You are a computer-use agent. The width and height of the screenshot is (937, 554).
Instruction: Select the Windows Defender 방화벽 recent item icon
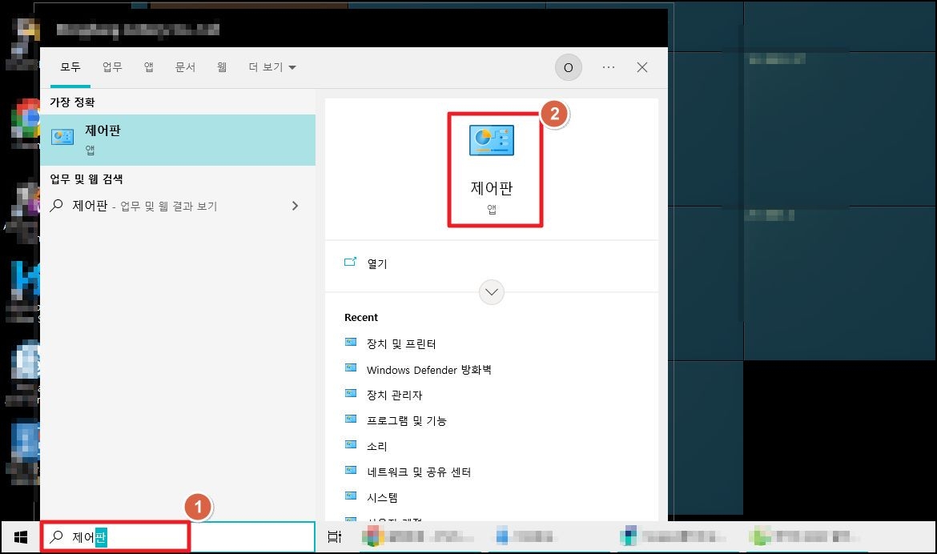[351, 369]
